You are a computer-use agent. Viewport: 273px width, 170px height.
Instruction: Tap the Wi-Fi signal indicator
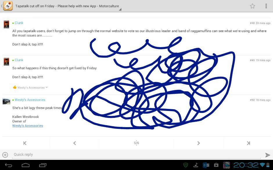pos(262,165)
